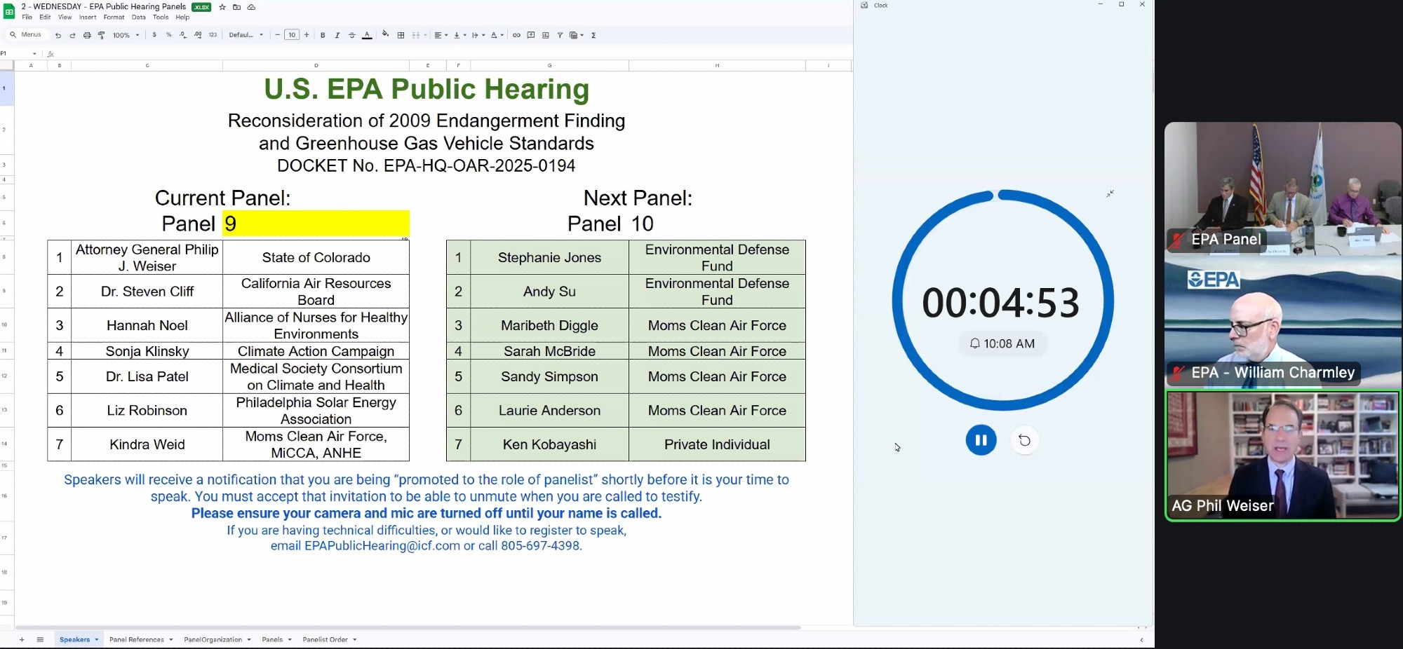Expand the Panel References sheet menu arrow
This screenshot has height=649, width=1403.
170,640
